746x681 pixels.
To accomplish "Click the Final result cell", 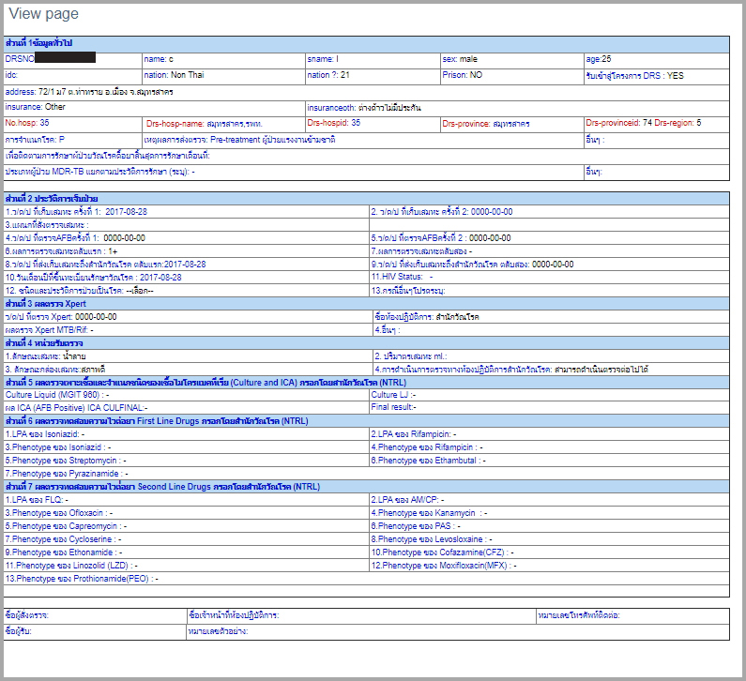I will pos(394,407).
